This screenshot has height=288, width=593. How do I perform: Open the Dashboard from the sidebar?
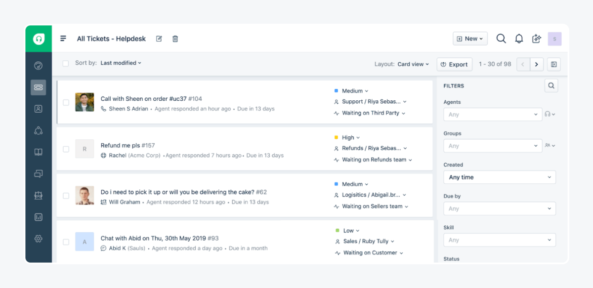[x=39, y=65]
